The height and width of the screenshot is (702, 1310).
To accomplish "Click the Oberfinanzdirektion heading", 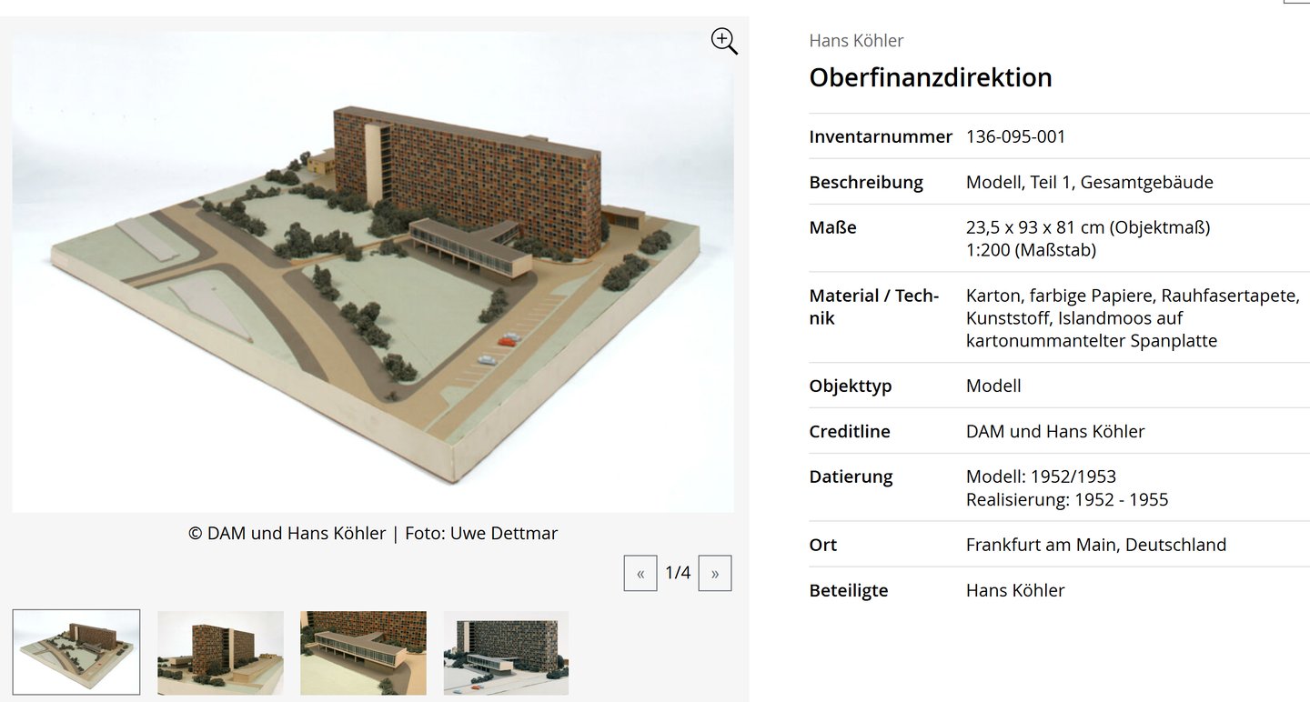I will click(x=931, y=77).
